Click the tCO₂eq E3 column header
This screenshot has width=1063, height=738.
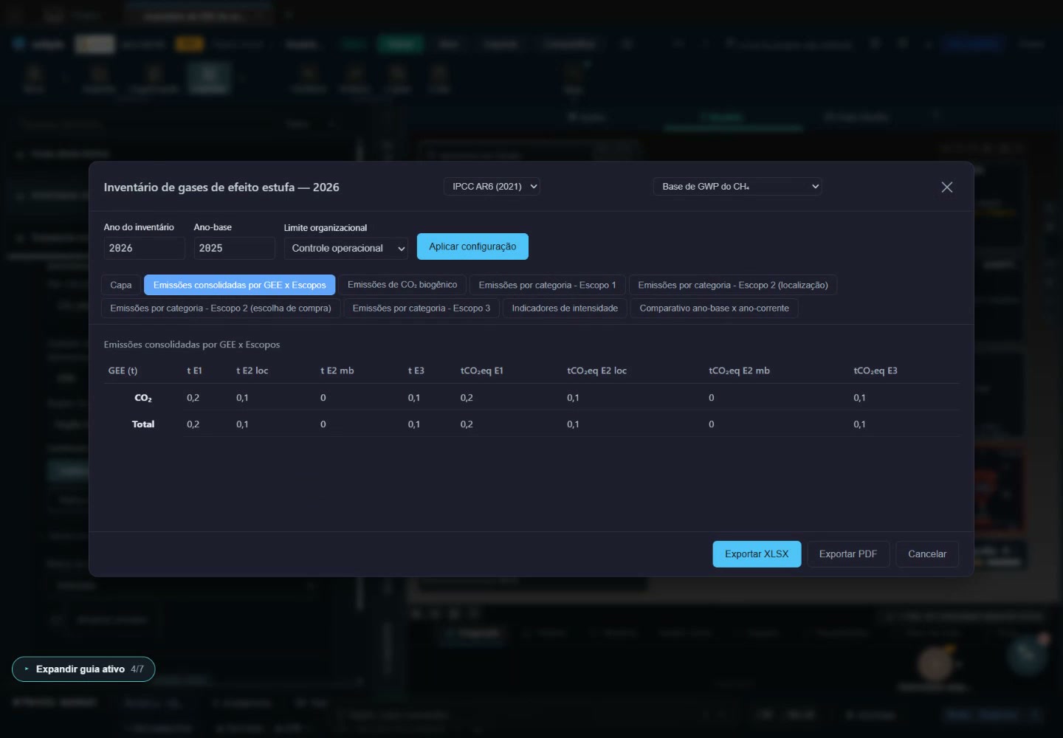tap(875, 370)
